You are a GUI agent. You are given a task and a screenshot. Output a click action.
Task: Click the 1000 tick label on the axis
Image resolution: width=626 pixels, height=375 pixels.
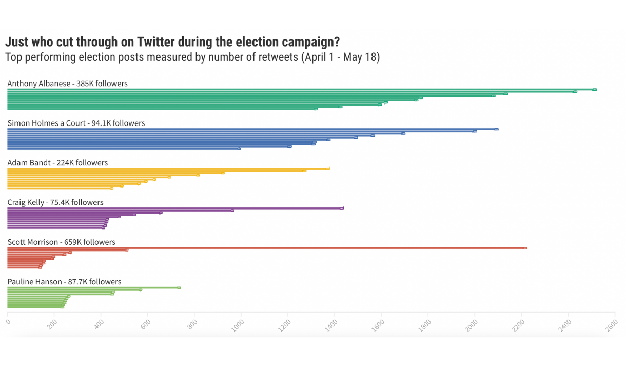pyautogui.click(x=239, y=326)
